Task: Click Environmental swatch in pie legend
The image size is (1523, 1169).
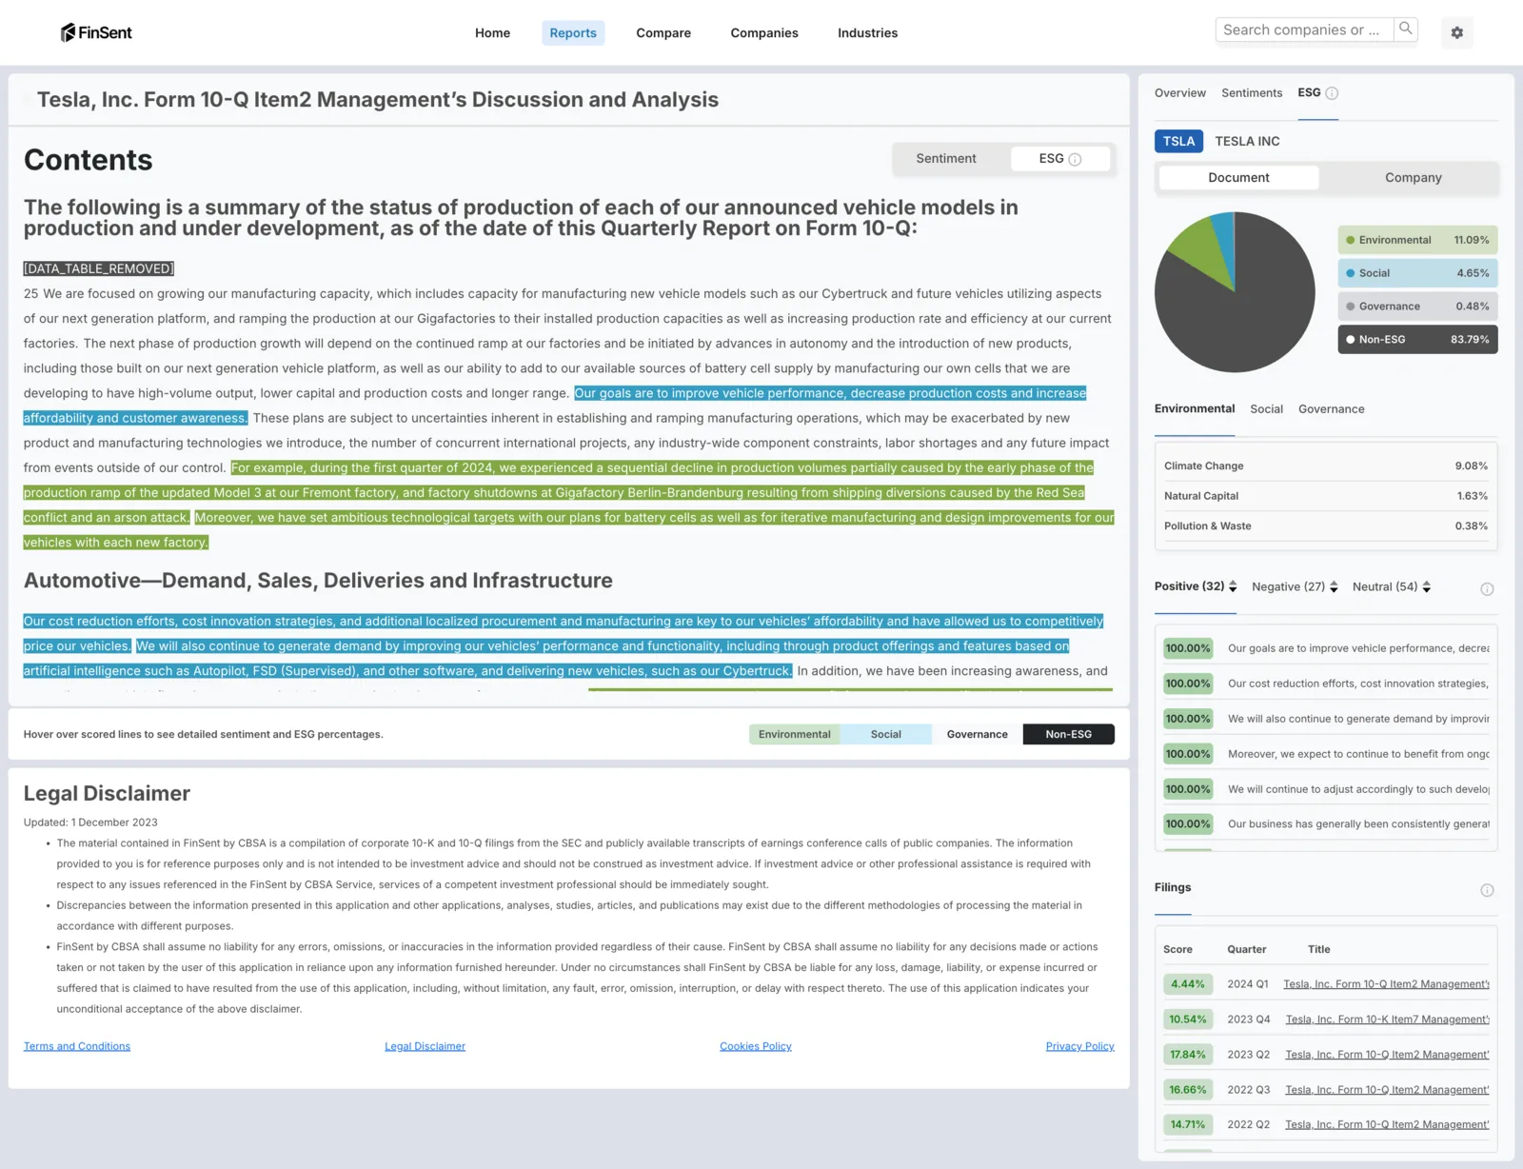Action: point(1350,240)
